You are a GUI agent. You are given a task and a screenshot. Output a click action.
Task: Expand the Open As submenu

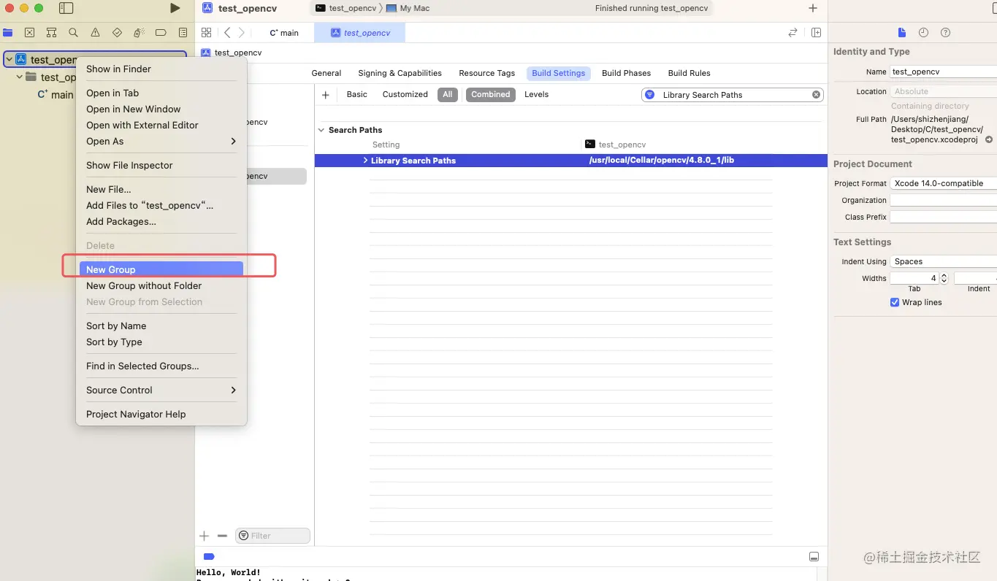pyautogui.click(x=233, y=142)
